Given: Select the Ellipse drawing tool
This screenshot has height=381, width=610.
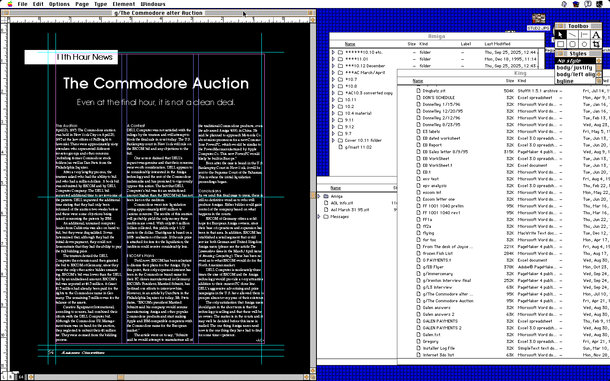Looking at the screenshot, I should pyautogui.click(x=584, y=44).
